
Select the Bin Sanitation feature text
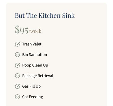pos(34,55)
